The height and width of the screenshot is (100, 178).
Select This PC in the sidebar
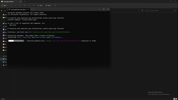[5, 59]
